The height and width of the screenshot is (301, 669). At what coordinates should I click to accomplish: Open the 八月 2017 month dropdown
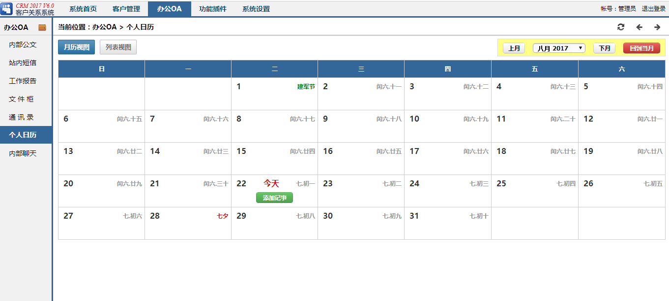click(559, 48)
